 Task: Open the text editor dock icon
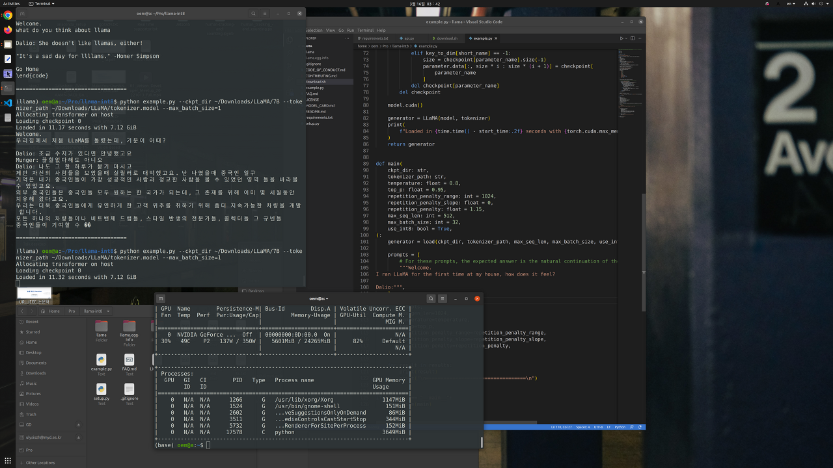click(8, 58)
